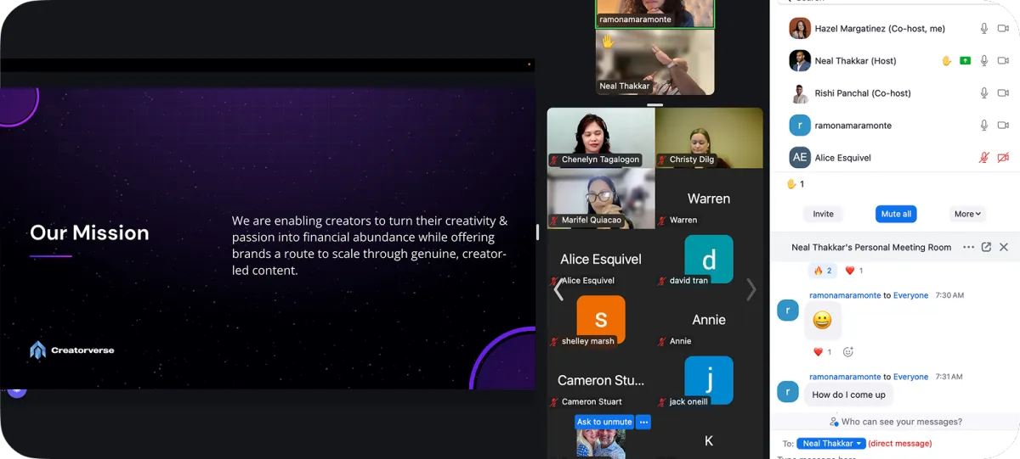The width and height of the screenshot is (1020, 459).
Task: Click shelley marsh's 's' avatar tile
Action: point(601,320)
